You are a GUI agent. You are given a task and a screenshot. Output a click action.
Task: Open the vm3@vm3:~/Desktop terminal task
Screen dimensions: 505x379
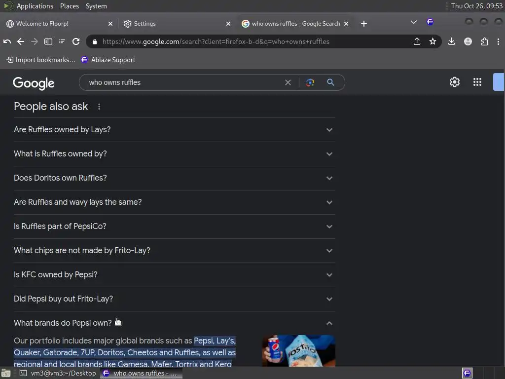click(58, 373)
